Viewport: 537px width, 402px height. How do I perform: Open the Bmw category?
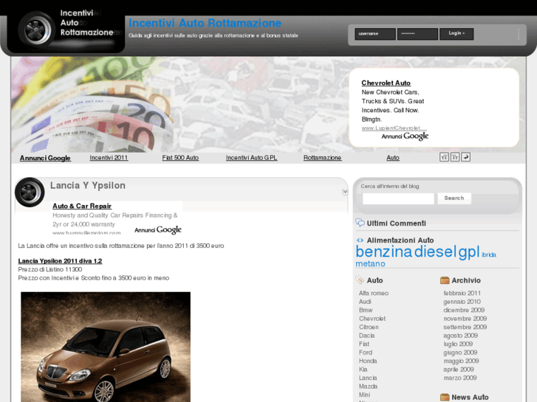pos(366,310)
